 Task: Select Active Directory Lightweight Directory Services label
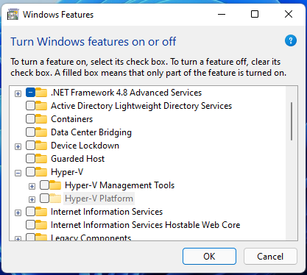tap(141, 106)
